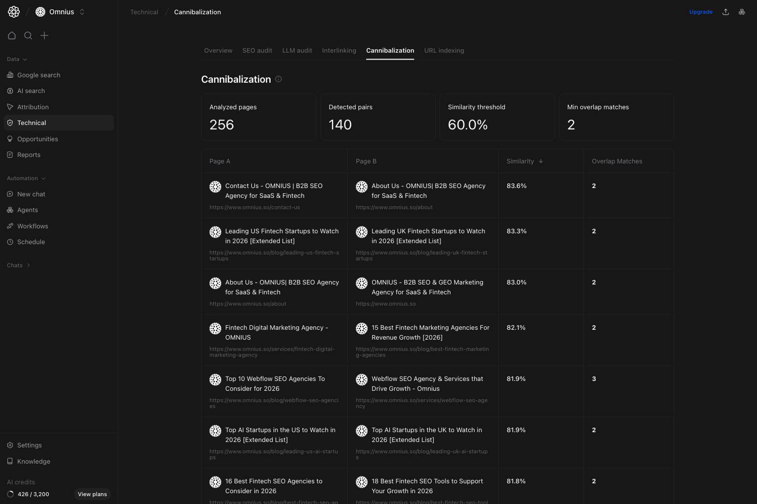Open Attribution in the sidebar

(x=59, y=107)
